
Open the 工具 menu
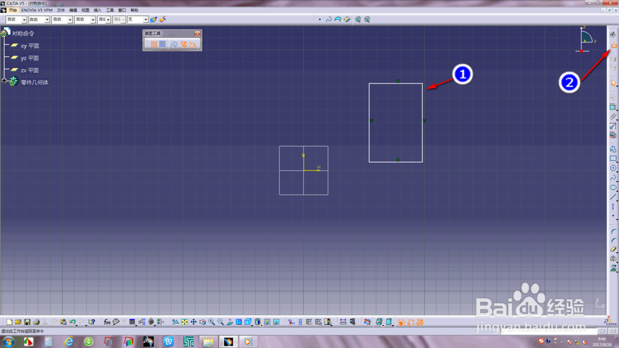point(110,11)
